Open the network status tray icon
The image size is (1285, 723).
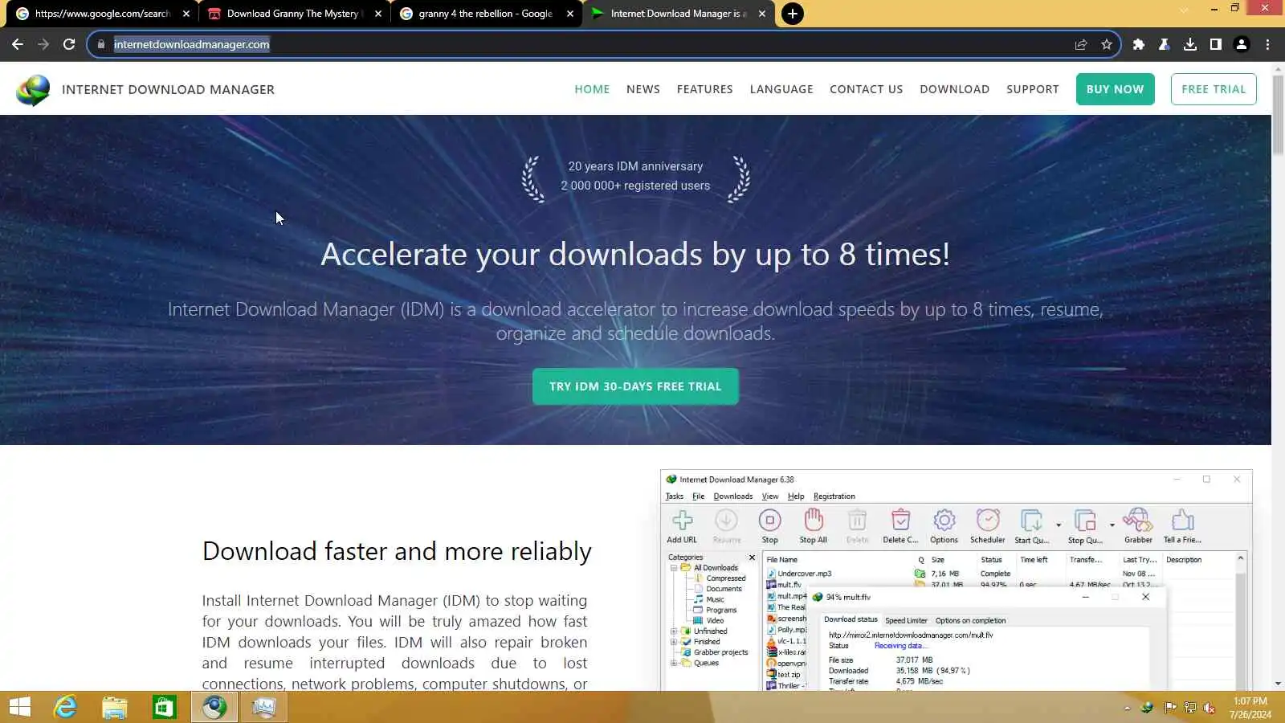1189,708
